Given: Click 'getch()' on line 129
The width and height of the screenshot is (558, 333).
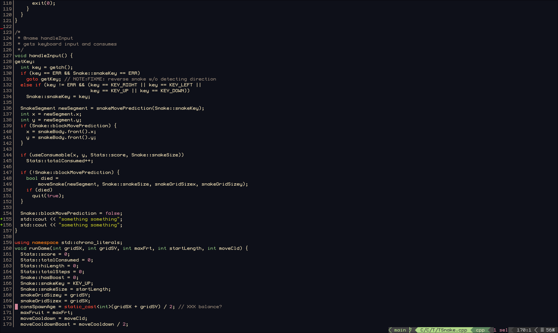Looking at the screenshot, I should click(x=60, y=67).
